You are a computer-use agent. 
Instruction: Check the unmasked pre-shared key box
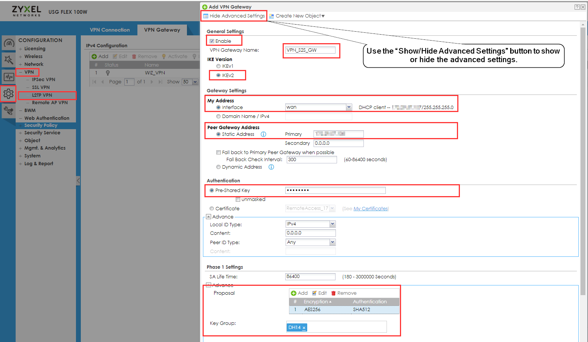click(238, 199)
